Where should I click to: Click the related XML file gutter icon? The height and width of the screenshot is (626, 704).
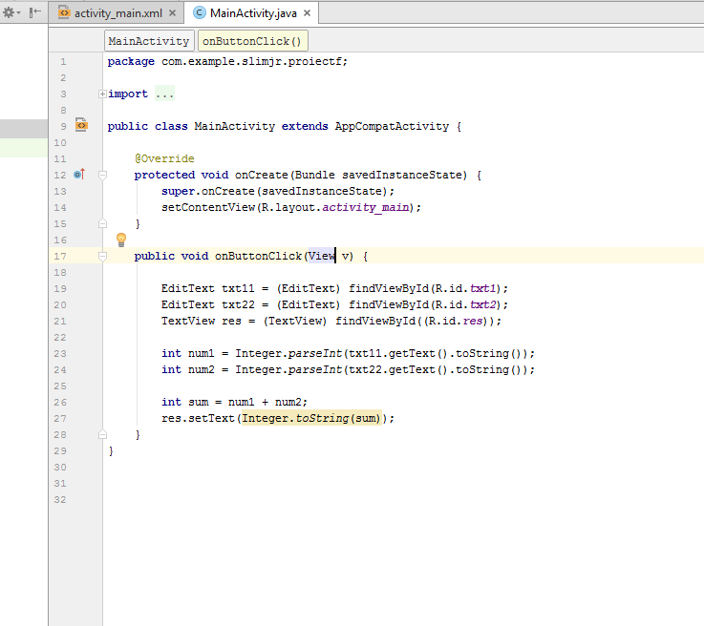(x=81, y=125)
